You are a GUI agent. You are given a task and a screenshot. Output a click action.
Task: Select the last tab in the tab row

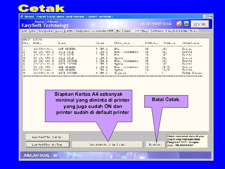[194, 31]
